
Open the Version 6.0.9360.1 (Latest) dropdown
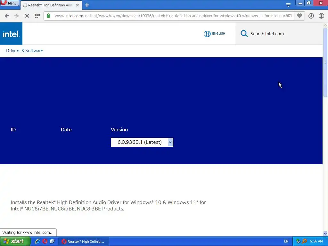coord(142,142)
